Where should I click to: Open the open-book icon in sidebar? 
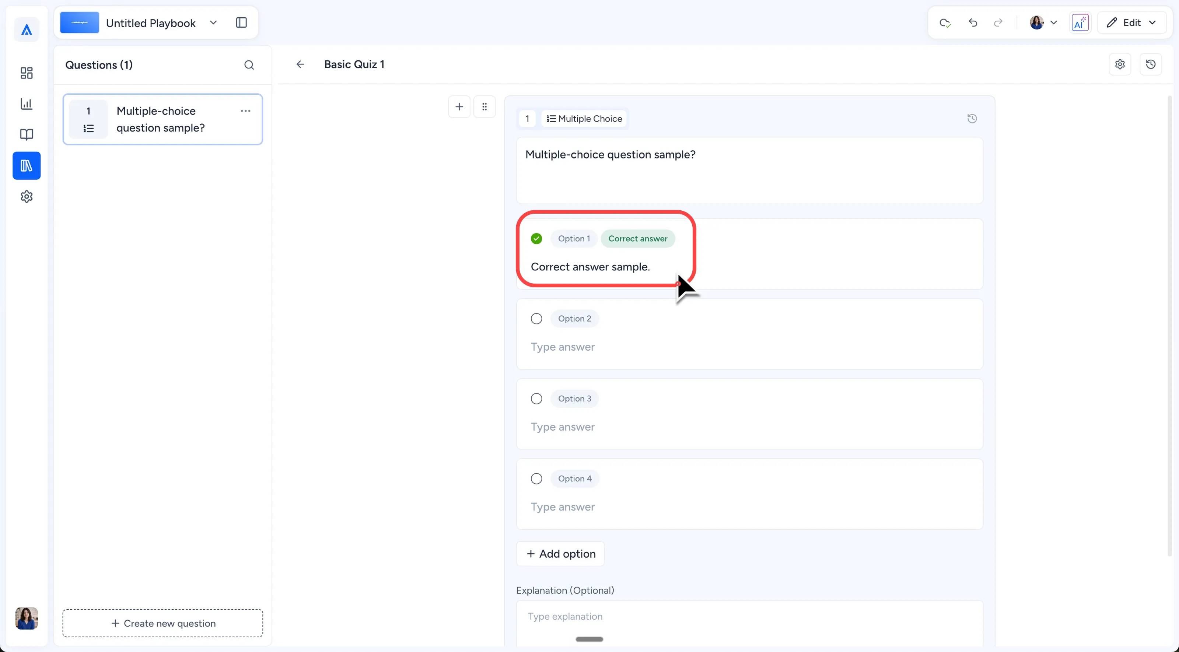27,134
